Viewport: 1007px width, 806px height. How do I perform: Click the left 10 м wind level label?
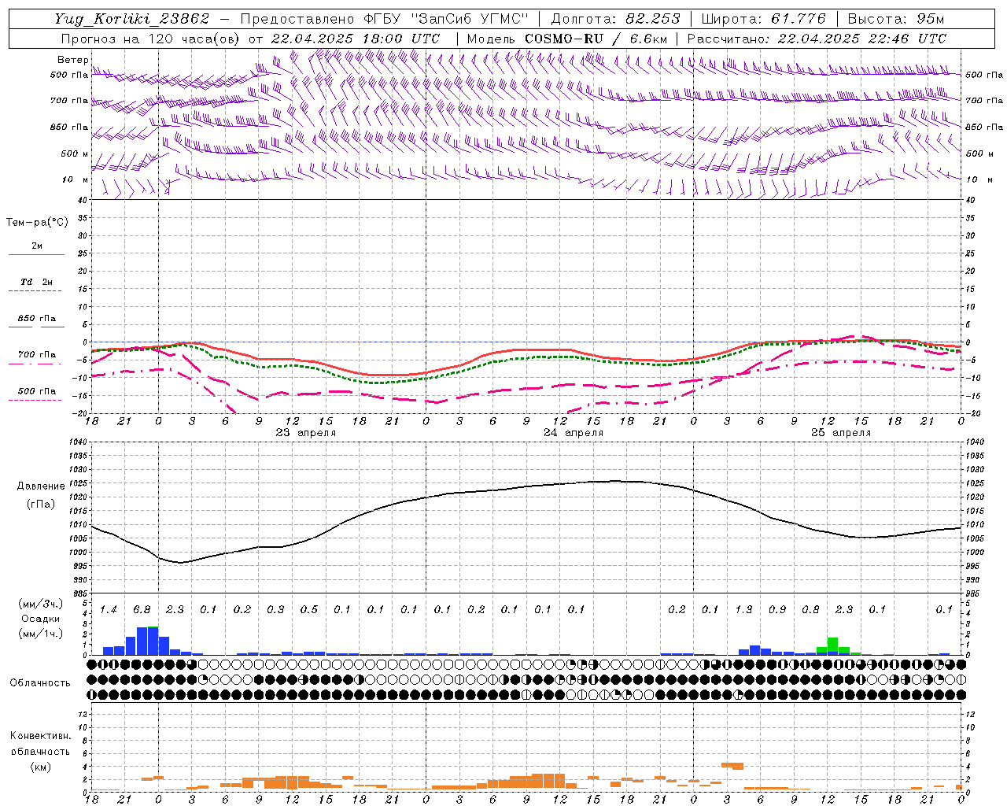76,179
